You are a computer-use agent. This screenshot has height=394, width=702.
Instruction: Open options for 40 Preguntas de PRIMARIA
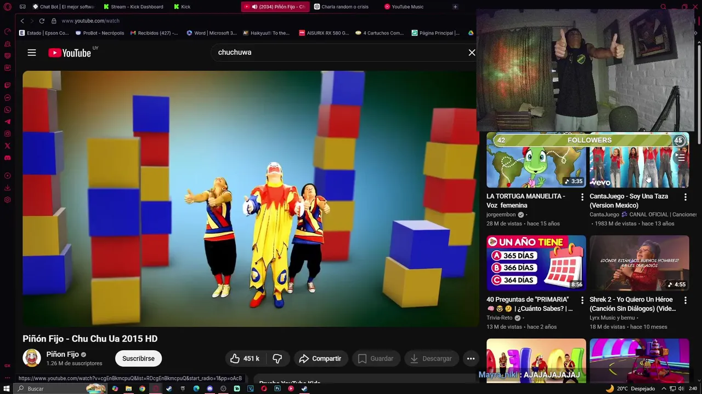582,300
